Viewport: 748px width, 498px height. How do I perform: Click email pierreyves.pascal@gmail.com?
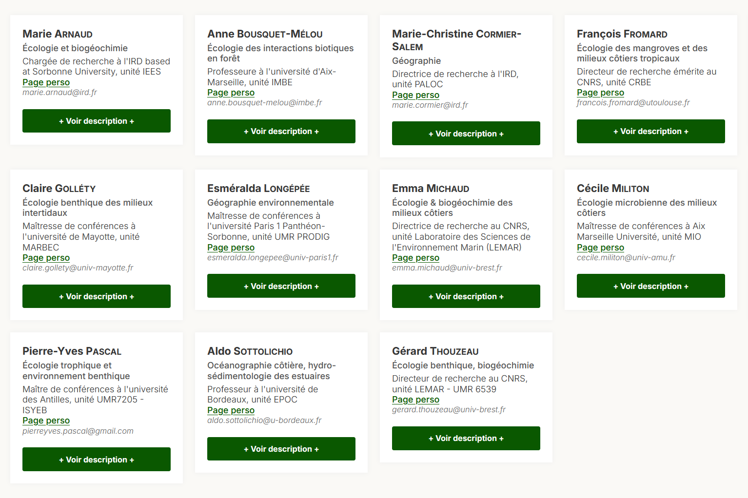[78, 431]
